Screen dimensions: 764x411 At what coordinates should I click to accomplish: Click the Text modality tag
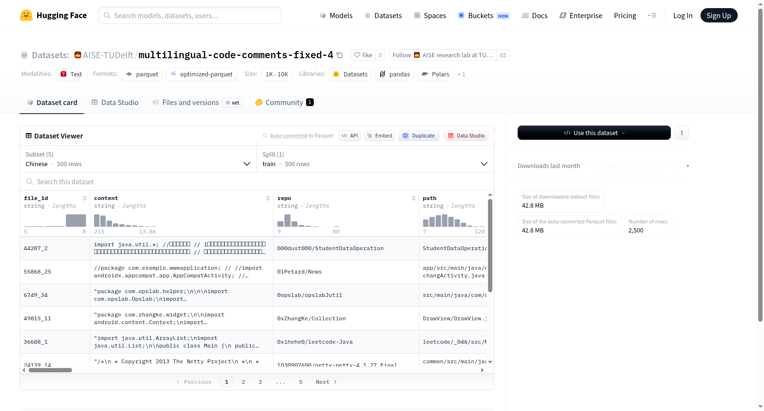pos(71,74)
